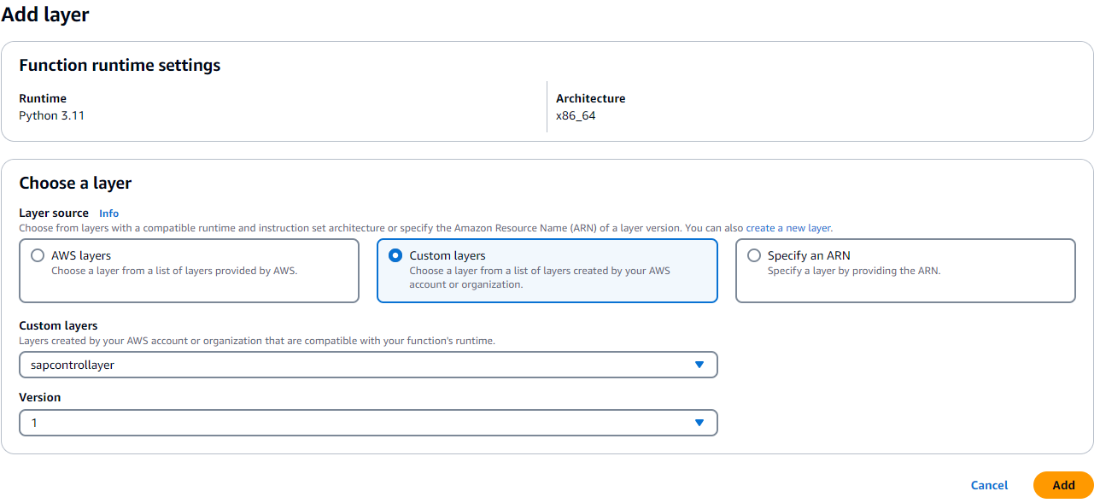Follow the "create a new layer" link
Image resolution: width=1100 pixels, height=503 pixels.
(788, 228)
